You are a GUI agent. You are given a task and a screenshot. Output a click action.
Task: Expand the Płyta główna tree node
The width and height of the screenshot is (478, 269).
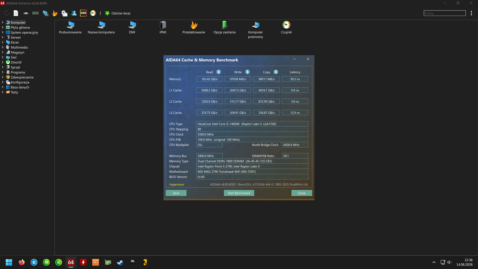click(3, 27)
